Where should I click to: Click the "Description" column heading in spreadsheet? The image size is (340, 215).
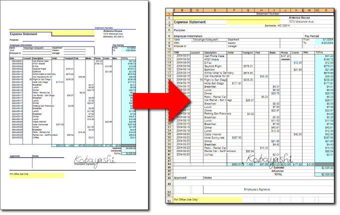(210, 52)
